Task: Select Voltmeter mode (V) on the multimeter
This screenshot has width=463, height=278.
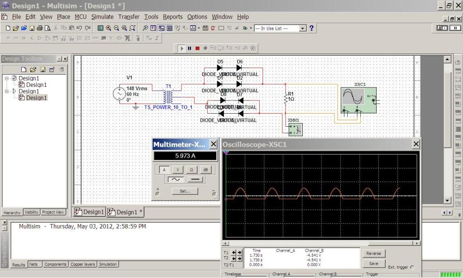Action: coord(178,170)
